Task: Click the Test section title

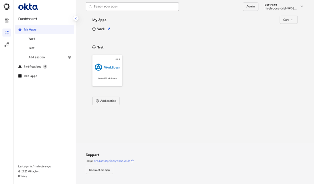Action: click(x=100, y=47)
